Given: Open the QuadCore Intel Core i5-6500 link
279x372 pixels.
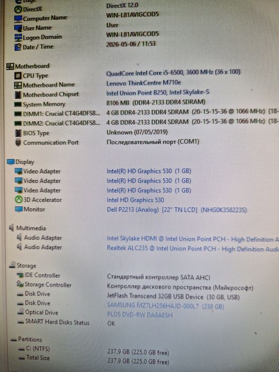Looking at the screenshot, I should tap(173, 73).
